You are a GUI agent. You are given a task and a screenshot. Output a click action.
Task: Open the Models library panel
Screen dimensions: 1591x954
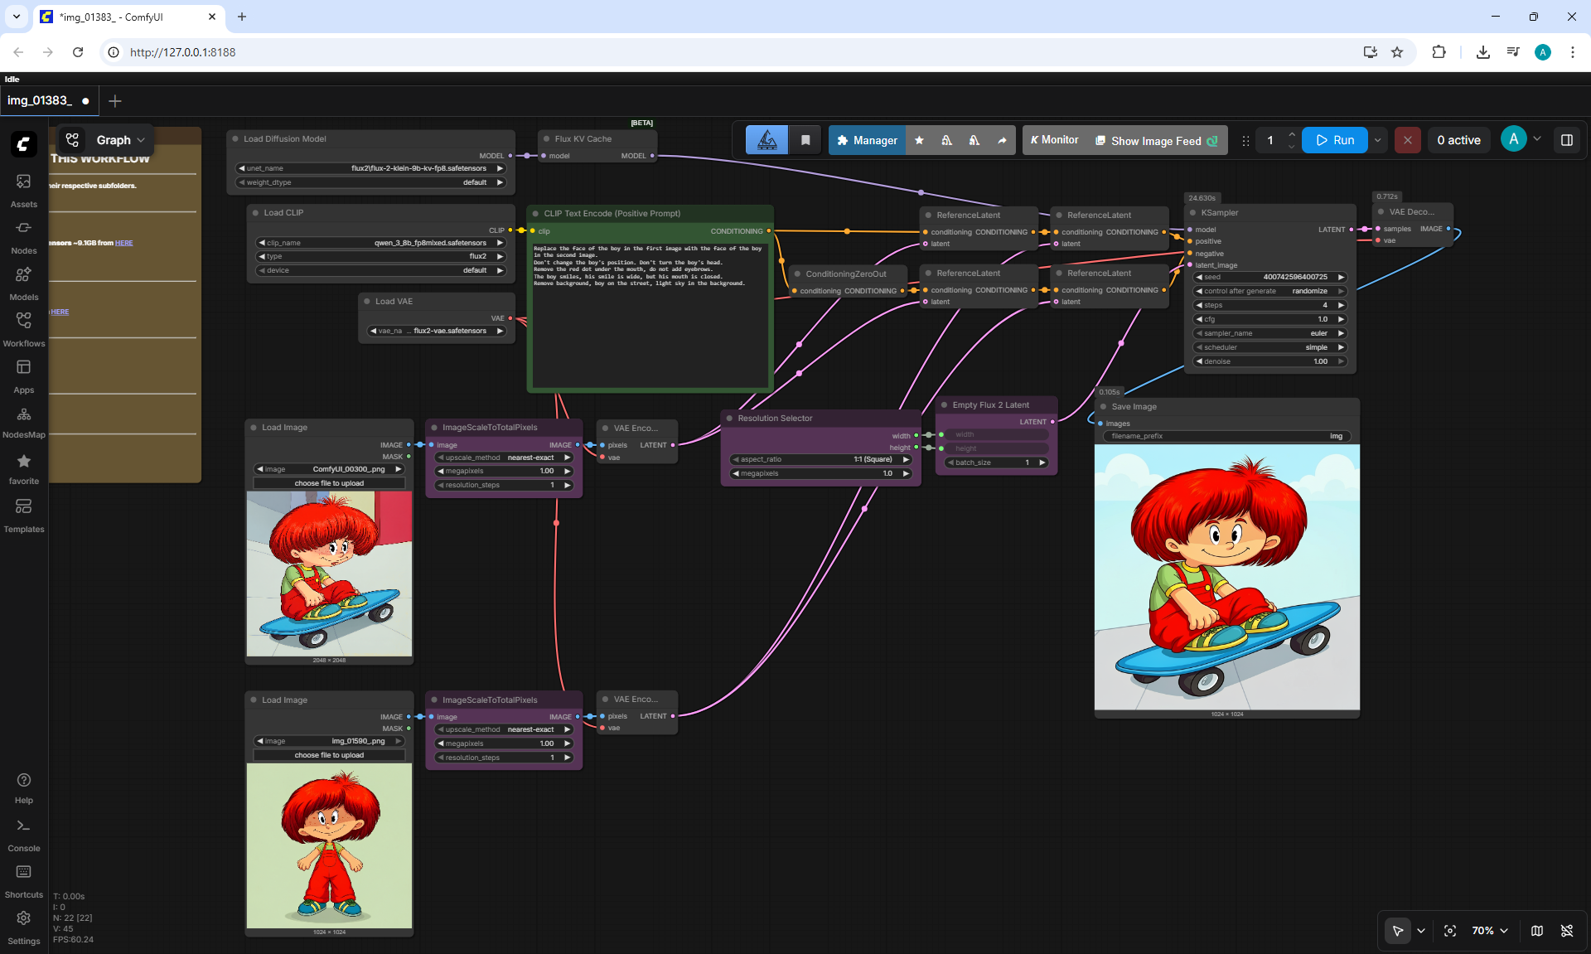(23, 283)
